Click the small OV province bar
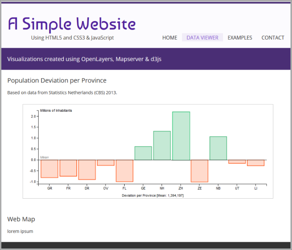Screen dimensions: 292x250 [x=106, y=163]
